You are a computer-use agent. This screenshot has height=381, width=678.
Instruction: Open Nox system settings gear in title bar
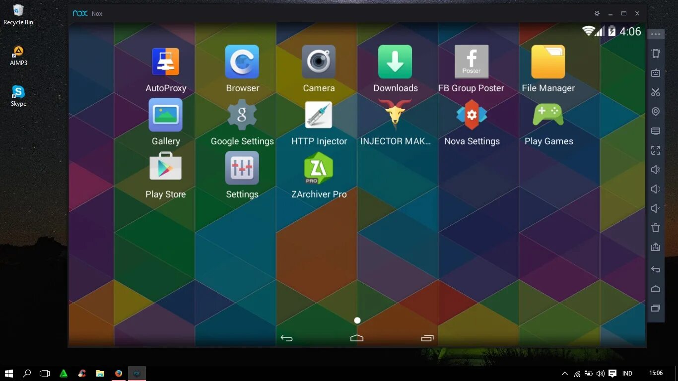(x=597, y=13)
